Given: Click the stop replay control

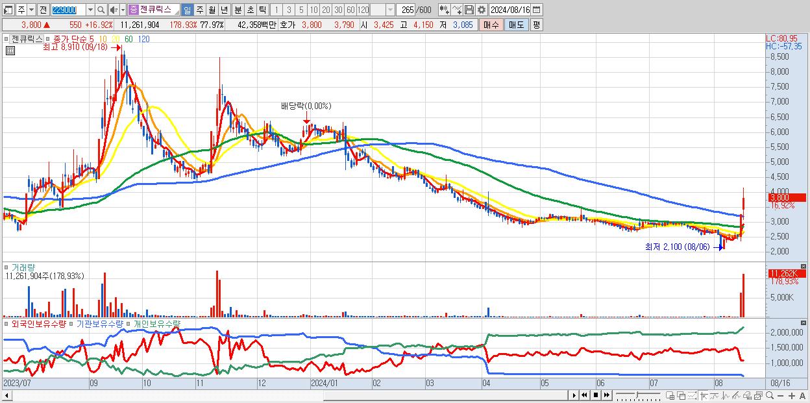Looking at the screenshot, I should coord(596,395).
